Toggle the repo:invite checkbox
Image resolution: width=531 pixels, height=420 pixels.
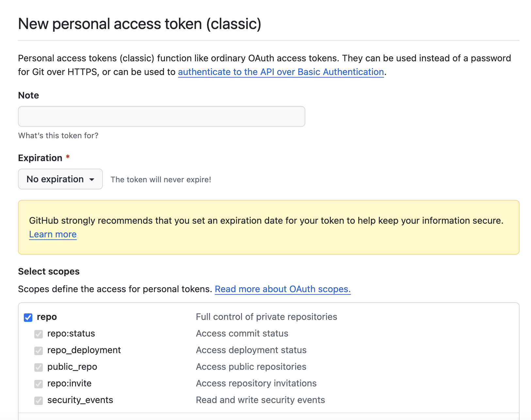[x=39, y=384]
